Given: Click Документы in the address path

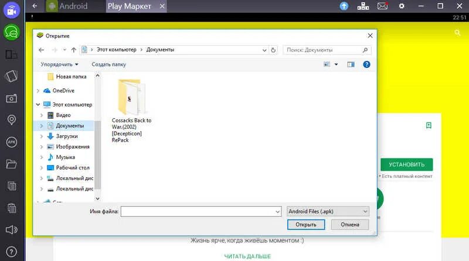Looking at the screenshot, I should [x=160, y=50].
